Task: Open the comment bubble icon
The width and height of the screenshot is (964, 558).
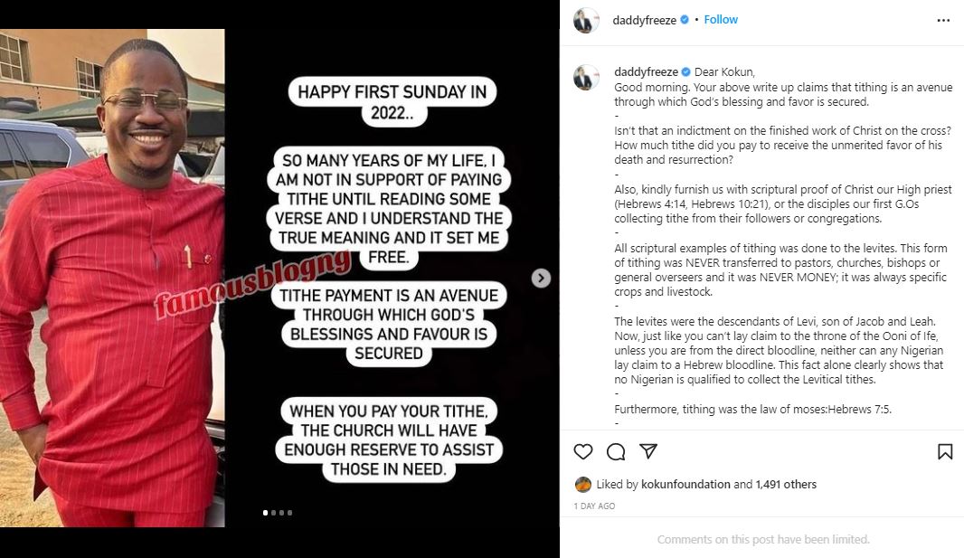Action: pyautogui.click(x=616, y=451)
